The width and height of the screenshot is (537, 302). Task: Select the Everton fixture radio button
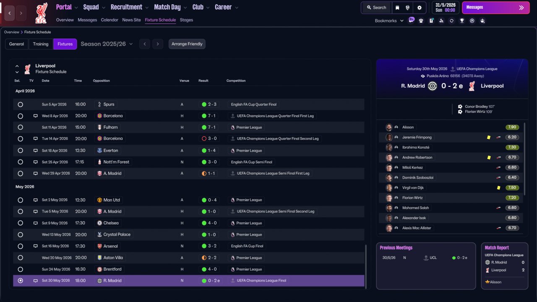point(20,151)
